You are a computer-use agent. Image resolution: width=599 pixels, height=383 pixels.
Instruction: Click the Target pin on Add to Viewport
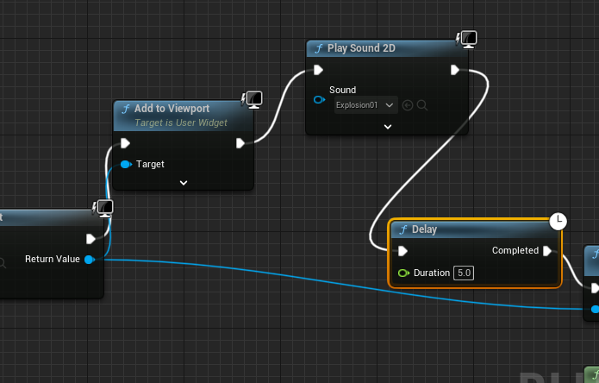126,164
